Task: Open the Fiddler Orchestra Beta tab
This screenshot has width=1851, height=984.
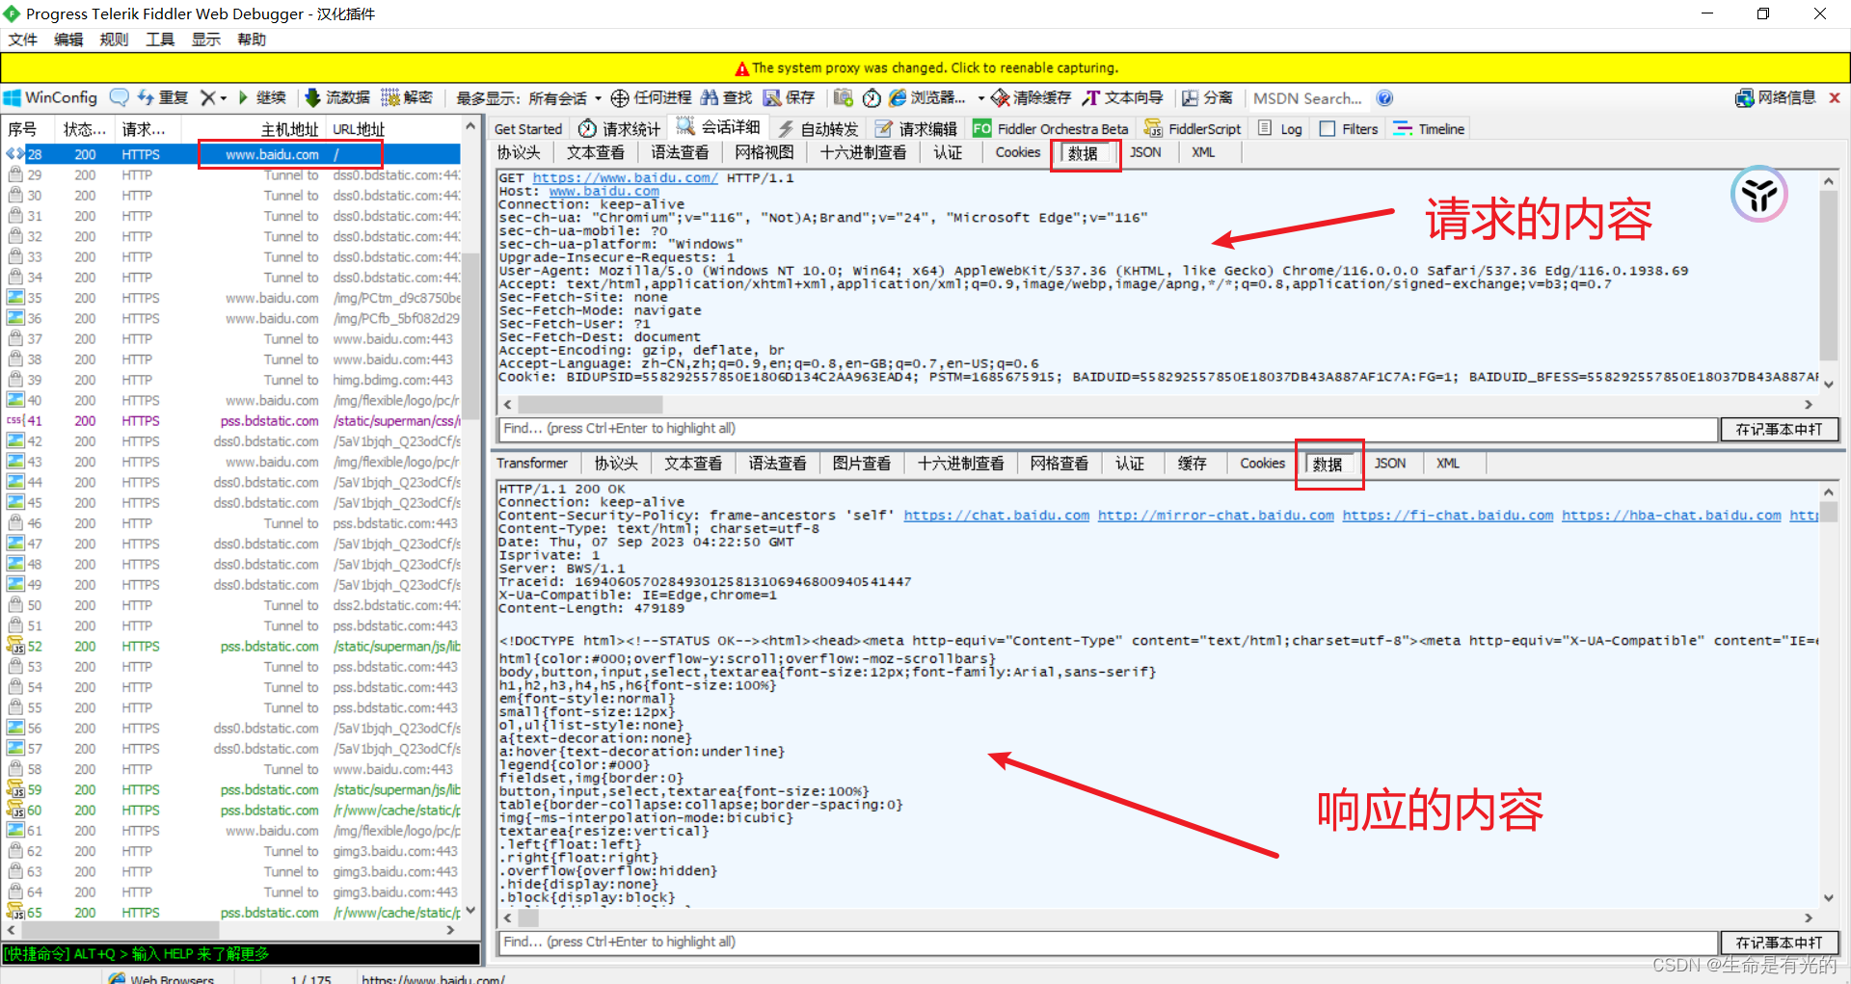Action: point(1051,129)
